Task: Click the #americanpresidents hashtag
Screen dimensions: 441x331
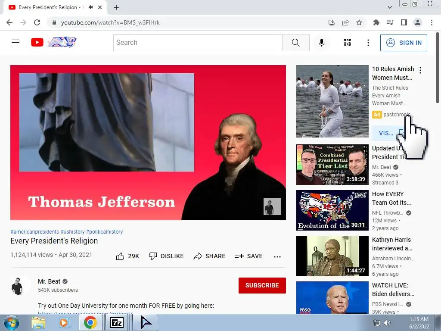Action: click(x=34, y=231)
